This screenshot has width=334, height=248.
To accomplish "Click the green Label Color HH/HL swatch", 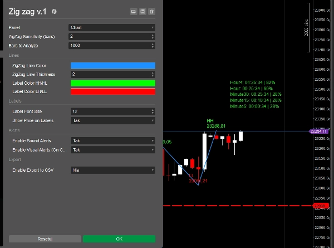I will (x=112, y=83).
